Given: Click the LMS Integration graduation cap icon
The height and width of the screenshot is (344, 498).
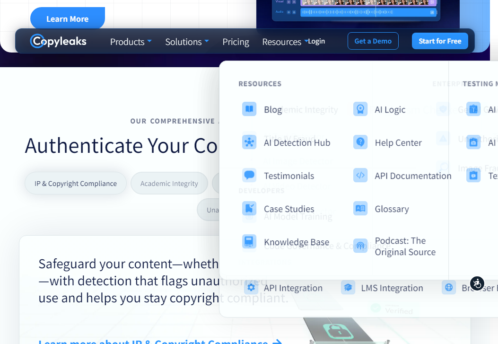Looking at the screenshot, I should click(348, 288).
